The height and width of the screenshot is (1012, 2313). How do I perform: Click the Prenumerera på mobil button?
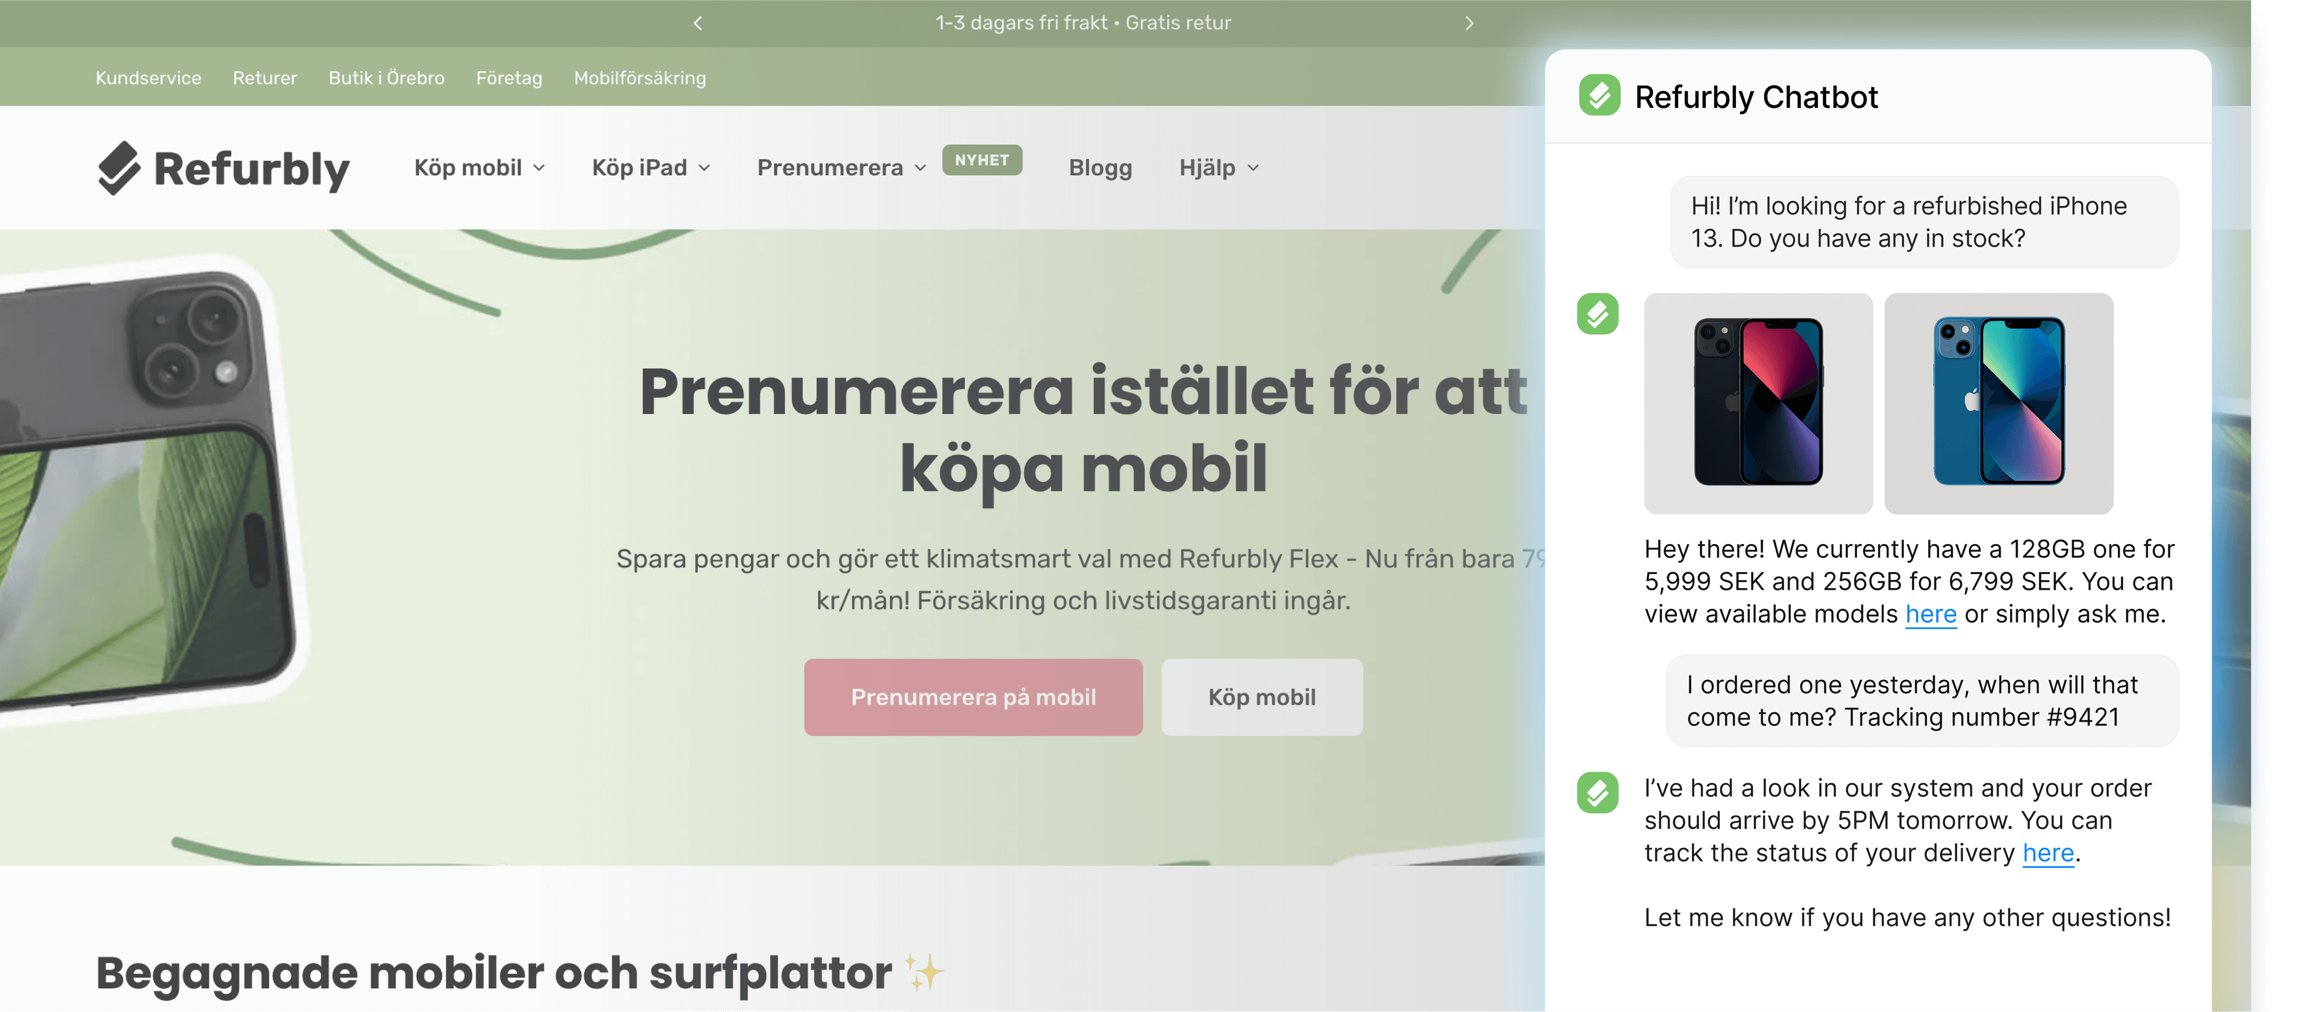(973, 697)
